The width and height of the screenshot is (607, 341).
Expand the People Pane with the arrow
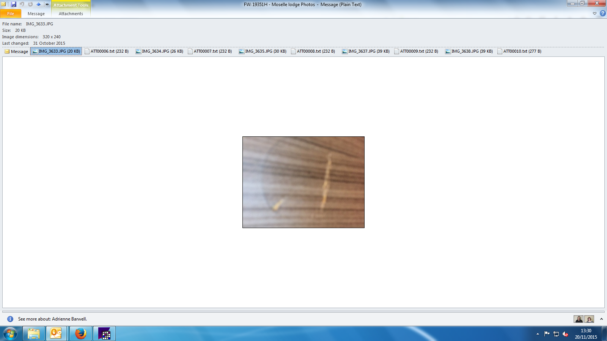601,319
